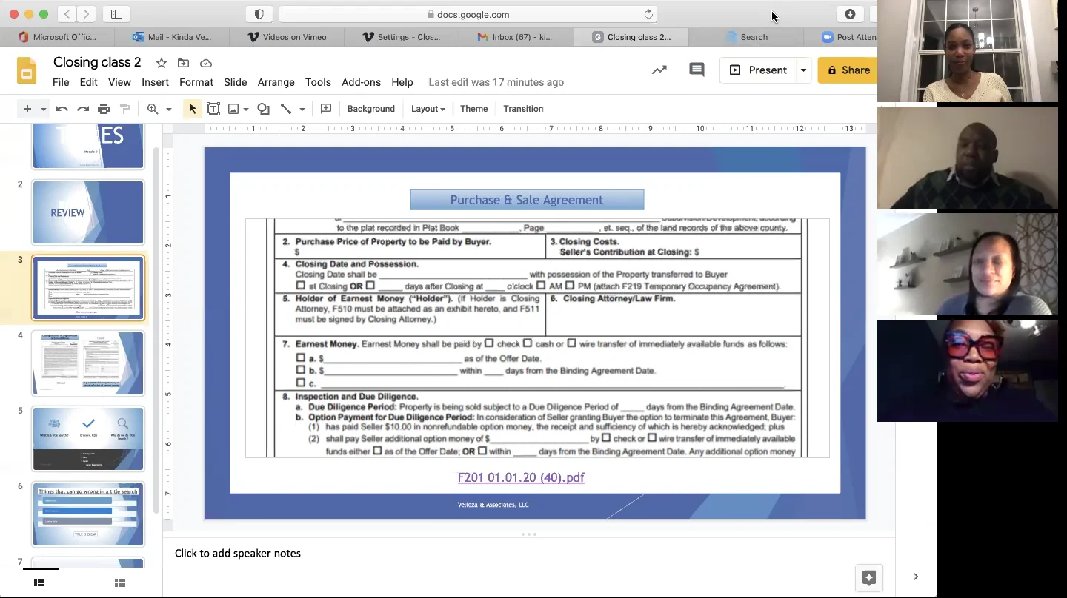This screenshot has height=598, width=1067.
Task: Show the side panel chevron
Action: 916,577
